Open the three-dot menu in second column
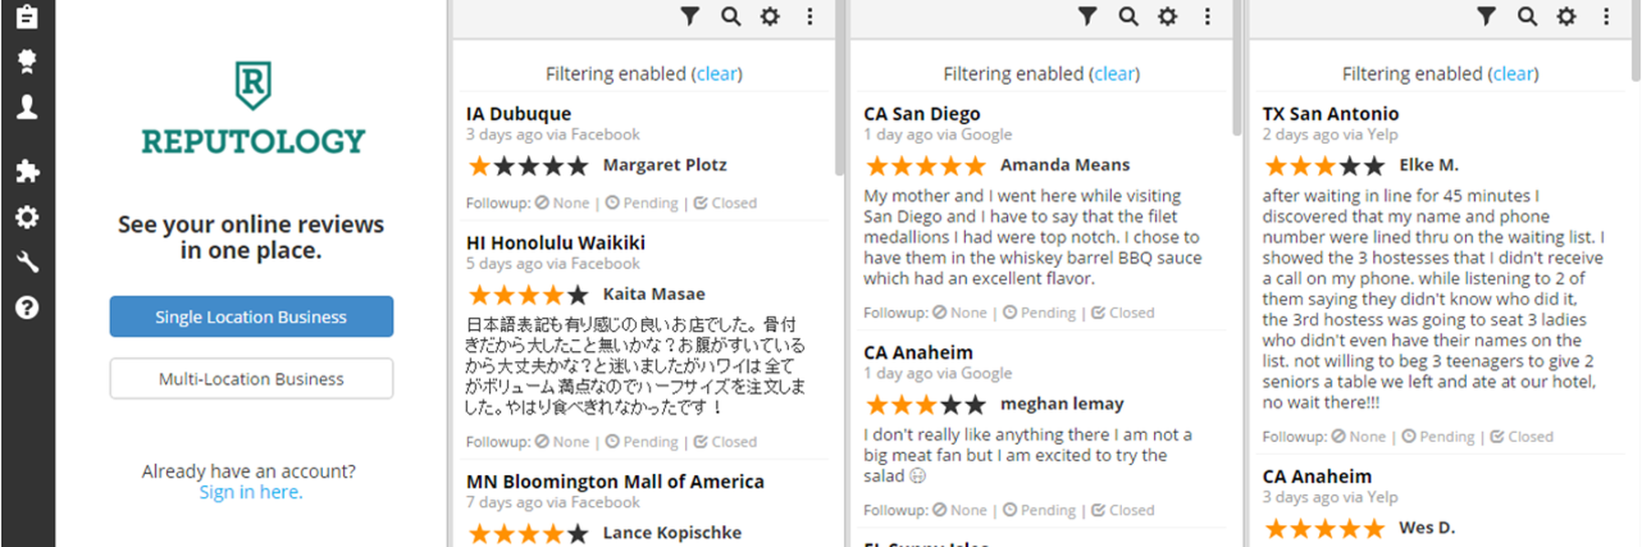Image resolution: width=1642 pixels, height=547 pixels. [1208, 16]
